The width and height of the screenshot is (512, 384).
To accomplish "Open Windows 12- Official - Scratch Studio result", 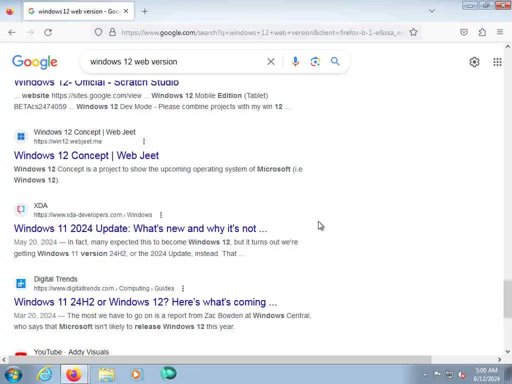I will point(96,82).
